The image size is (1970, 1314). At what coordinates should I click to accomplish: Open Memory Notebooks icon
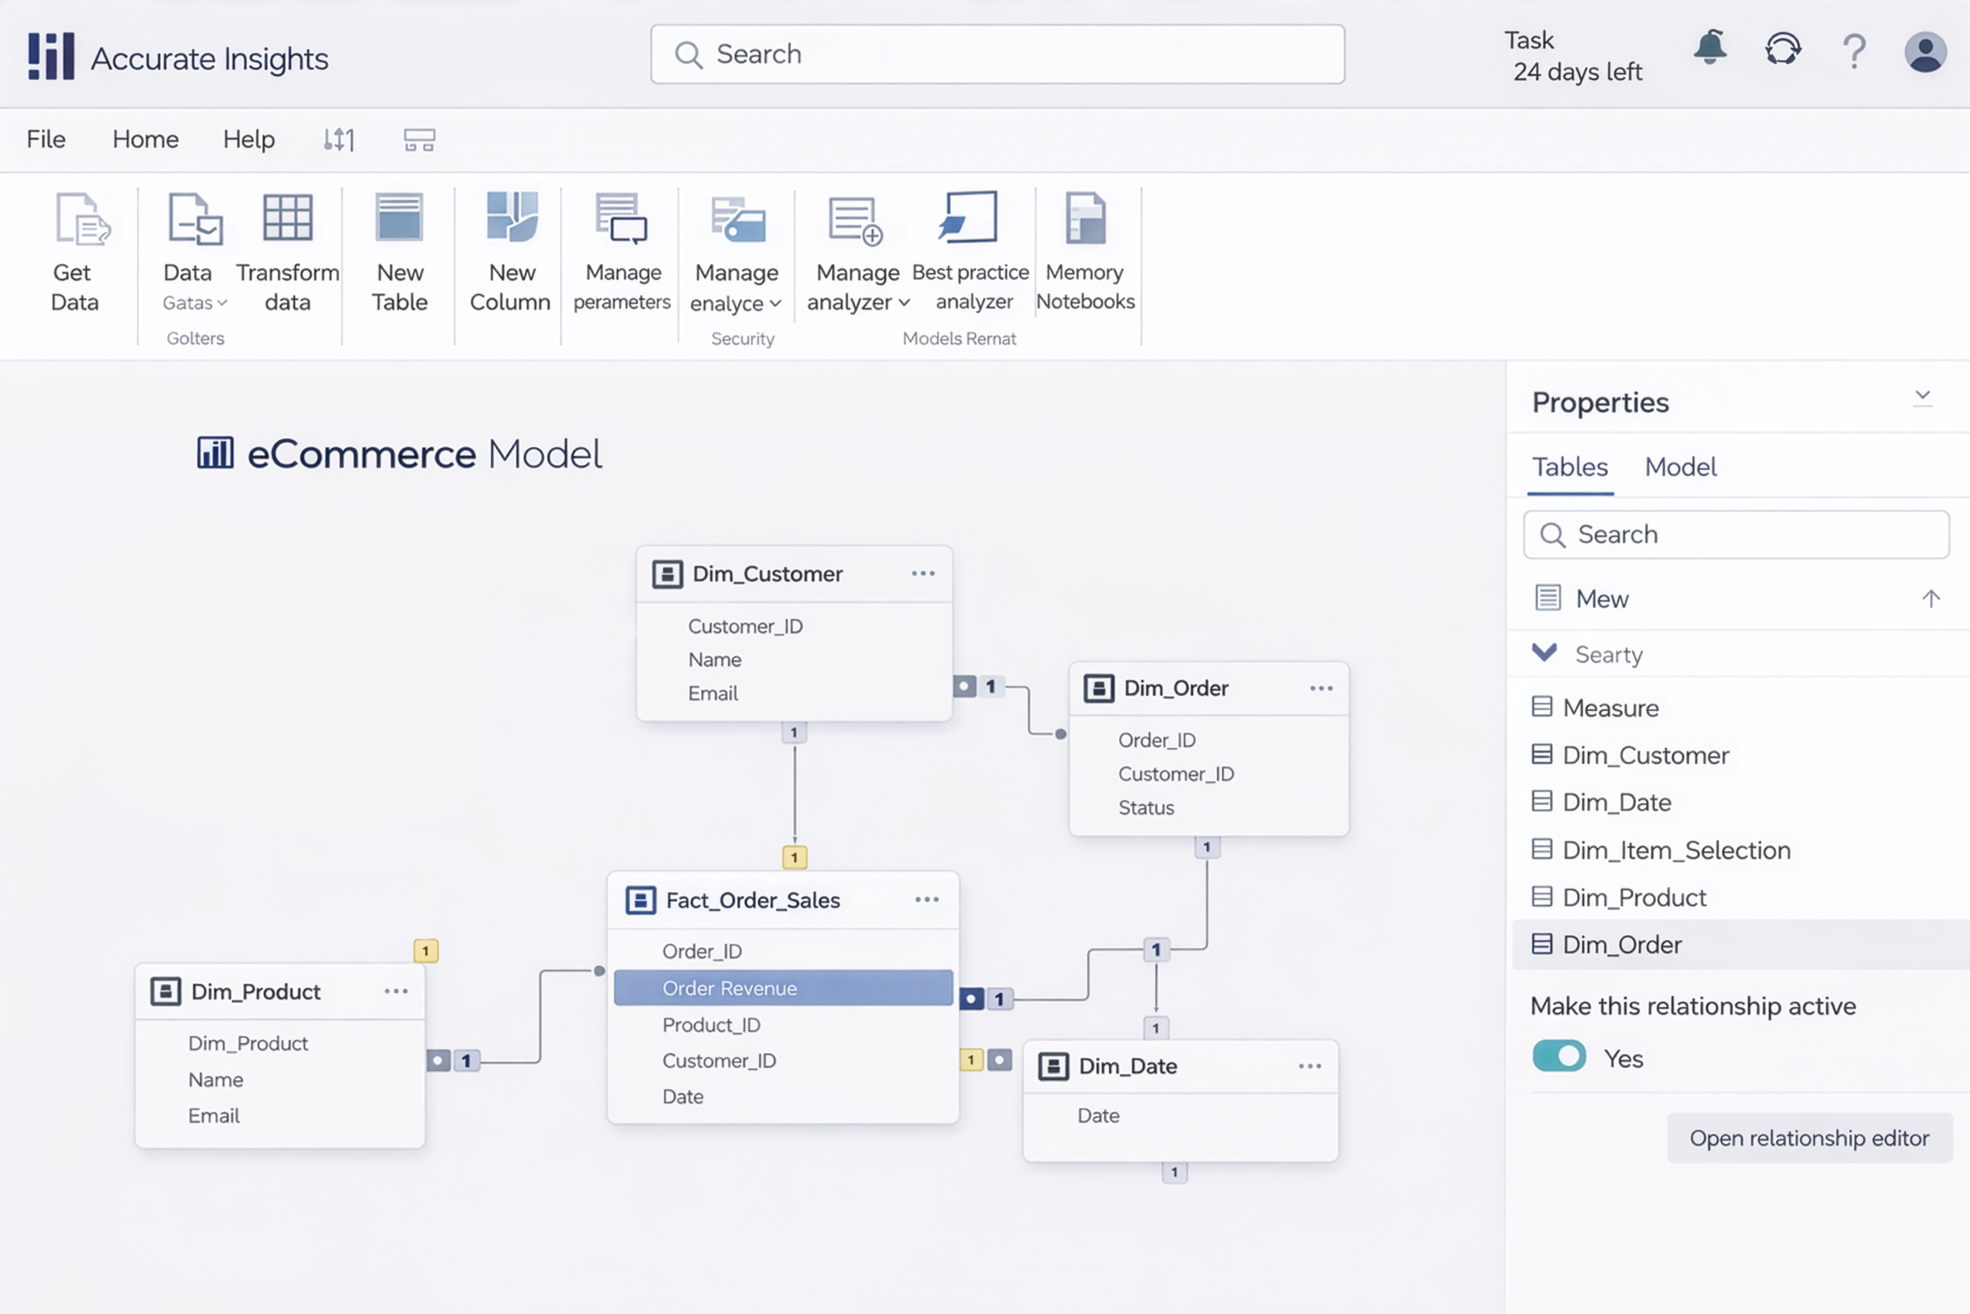point(1085,218)
